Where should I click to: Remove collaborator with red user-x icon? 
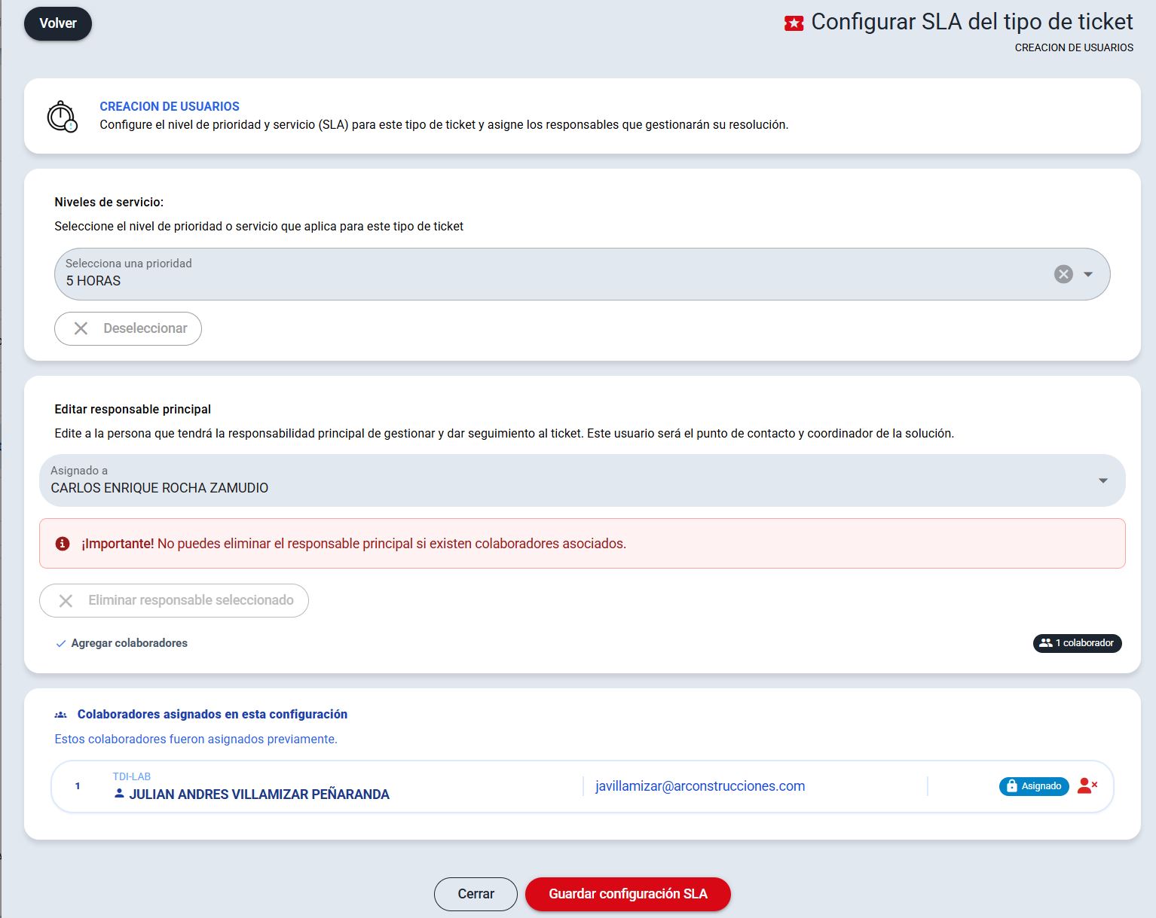coord(1087,786)
